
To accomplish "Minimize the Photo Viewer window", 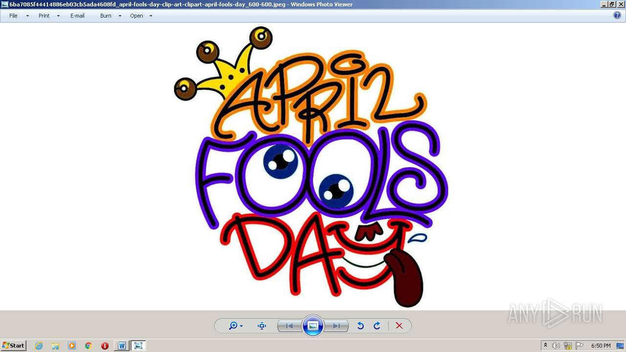I will pyautogui.click(x=604, y=4).
